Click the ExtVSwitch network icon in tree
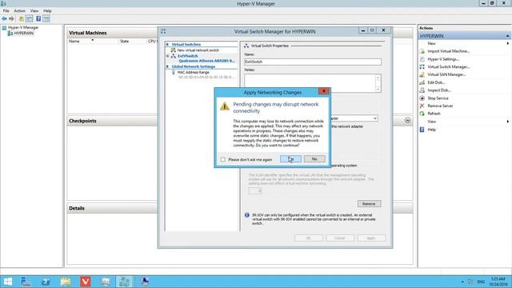Image resolution: width=512 pixels, height=288 pixels. (174, 56)
